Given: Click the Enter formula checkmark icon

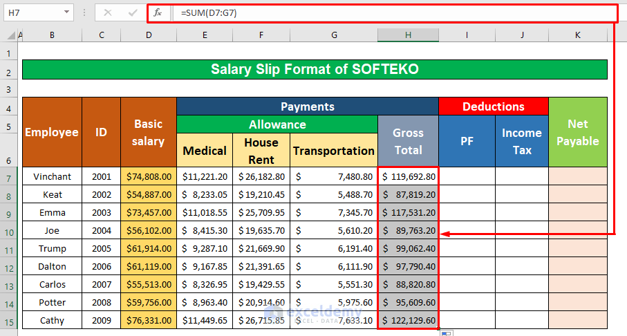Looking at the screenshot, I should click(131, 12).
